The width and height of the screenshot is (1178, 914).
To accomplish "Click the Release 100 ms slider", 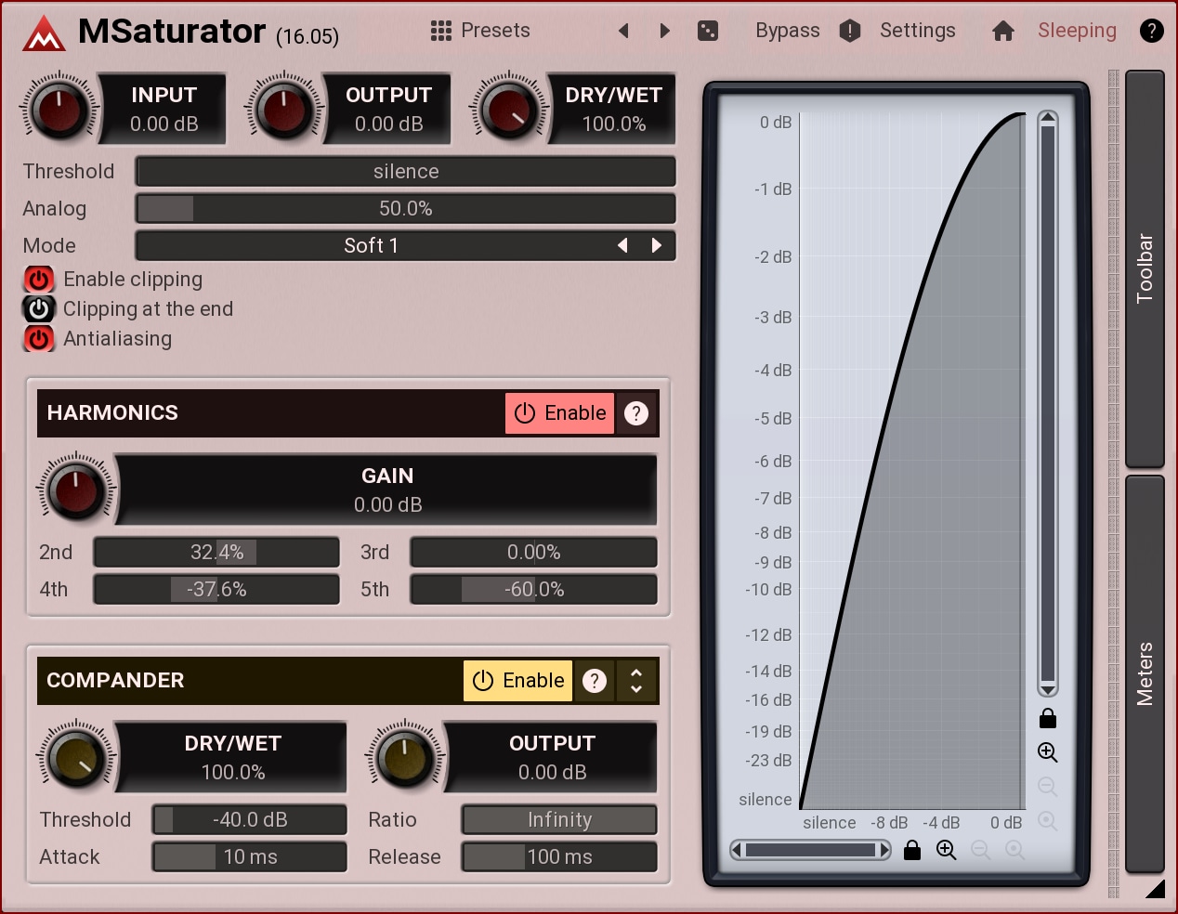I will pos(559,857).
